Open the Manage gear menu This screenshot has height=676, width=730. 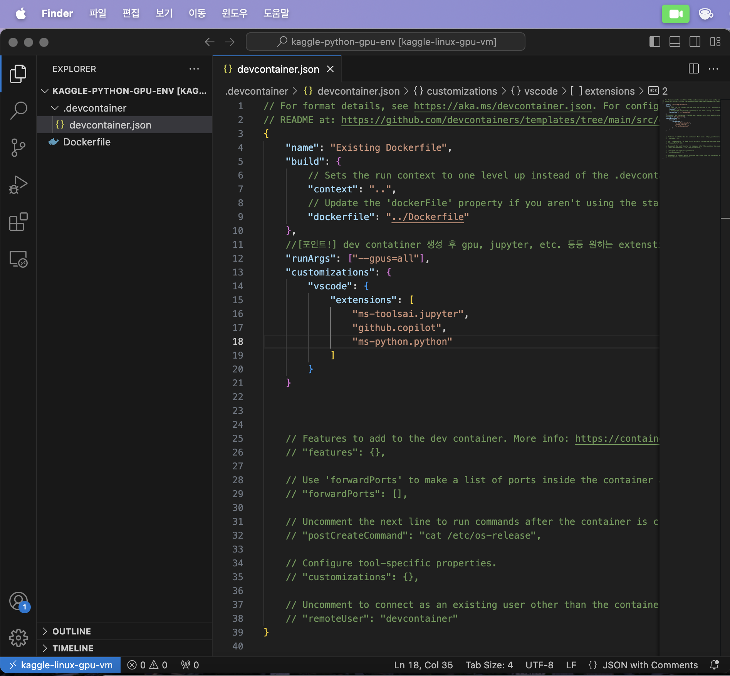pos(18,638)
